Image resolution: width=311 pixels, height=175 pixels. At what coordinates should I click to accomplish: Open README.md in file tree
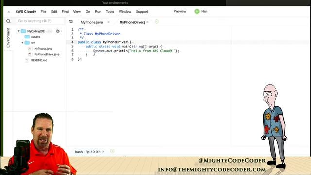39,60
